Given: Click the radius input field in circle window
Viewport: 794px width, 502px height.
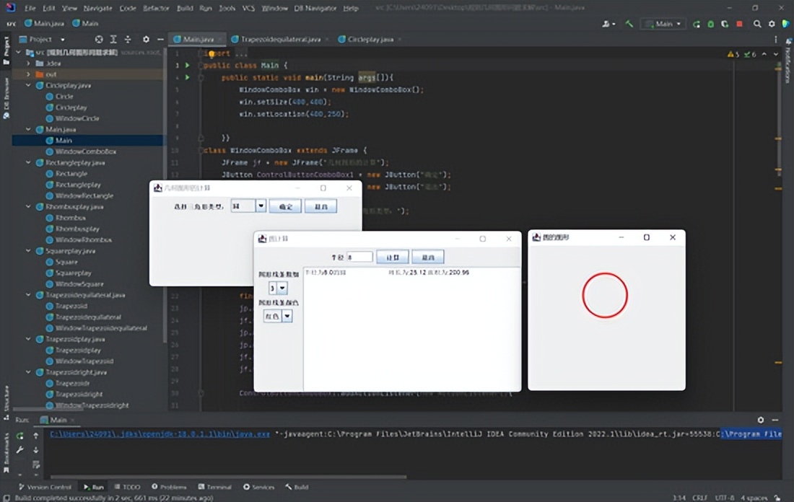Looking at the screenshot, I should [359, 257].
